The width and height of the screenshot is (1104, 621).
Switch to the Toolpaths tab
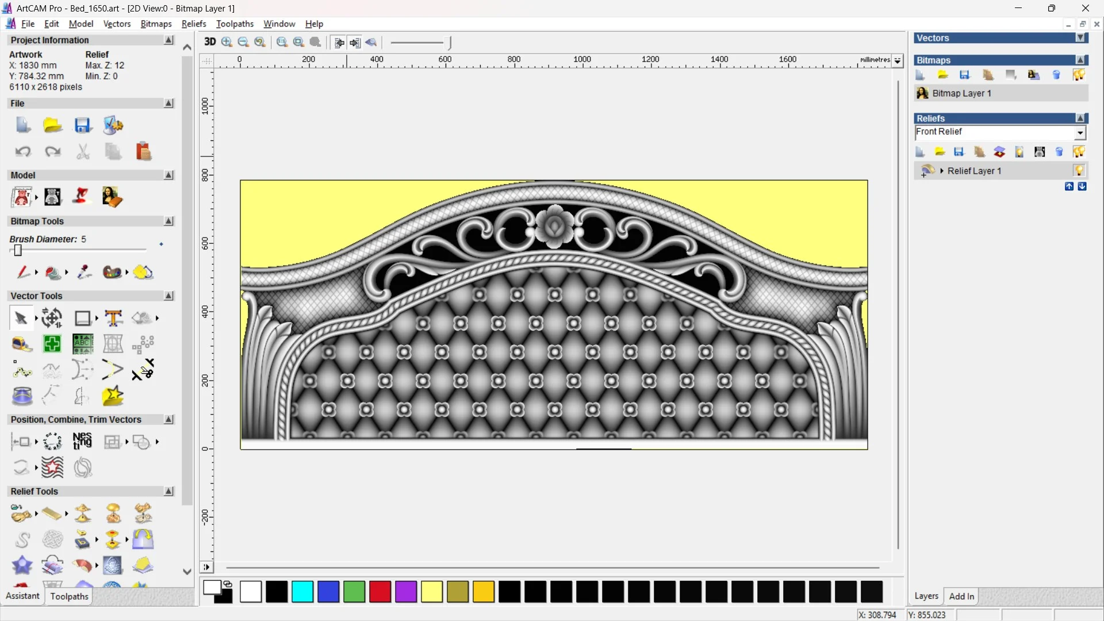69,596
